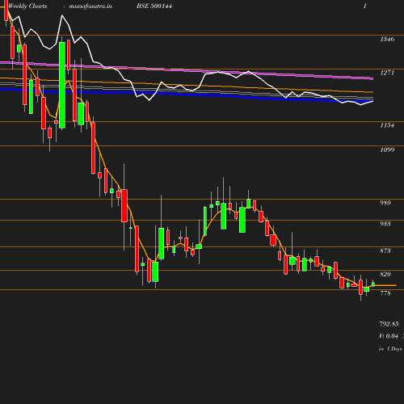This screenshot has width=404, height=404.
Task: Click the 'in 1 Days' label
Action: (390, 349)
